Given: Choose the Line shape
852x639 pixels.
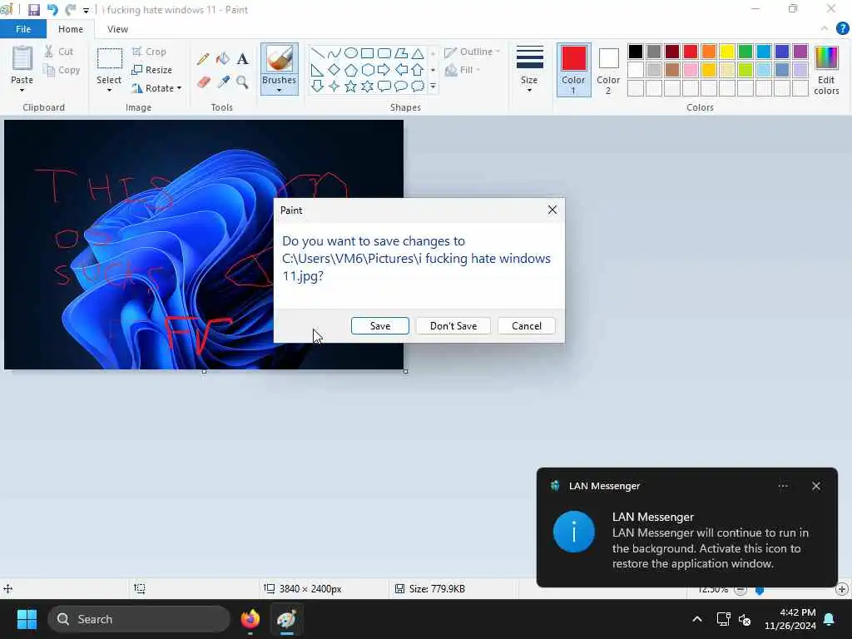Looking at the screenshot, I should 318,53.
